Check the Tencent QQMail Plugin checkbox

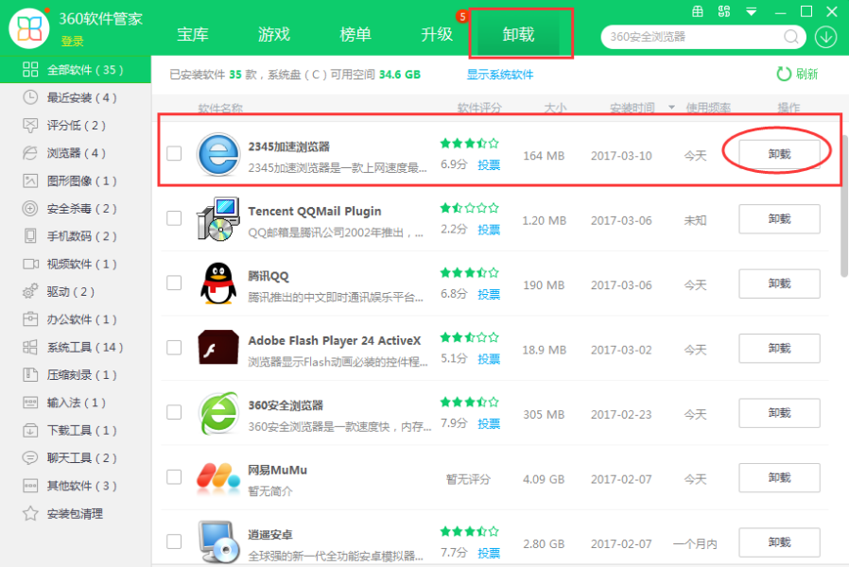pos(174,218)
